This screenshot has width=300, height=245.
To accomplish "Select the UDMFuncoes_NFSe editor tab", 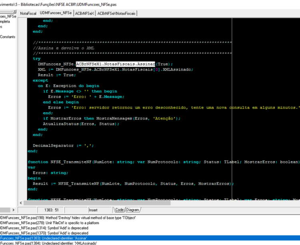I will point(56,13).
